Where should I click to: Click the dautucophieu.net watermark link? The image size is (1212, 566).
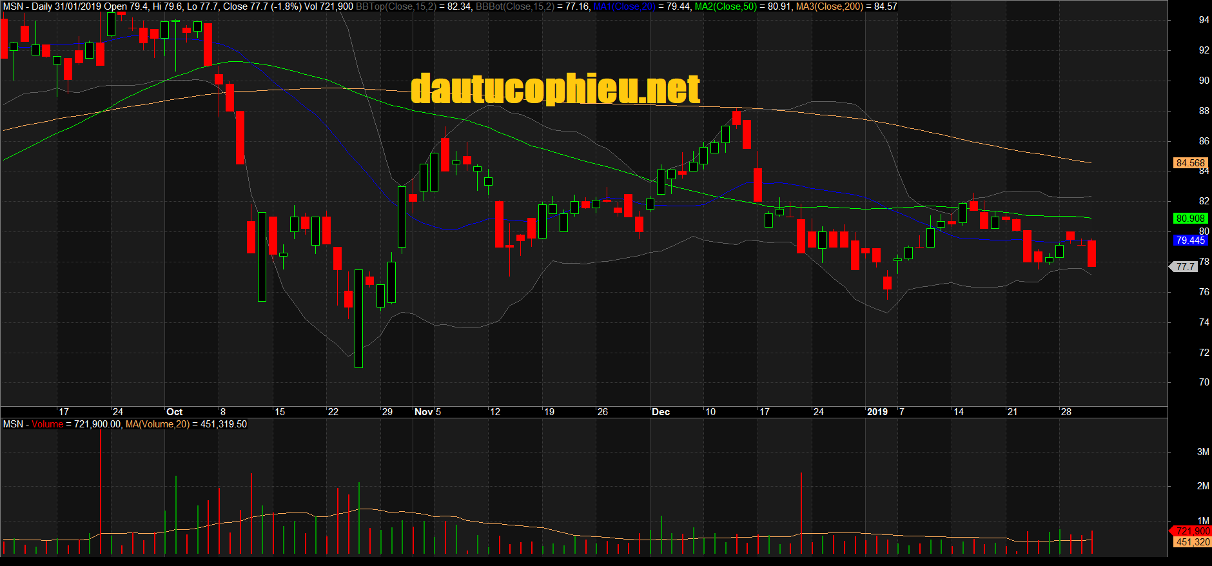click(555, 89)
